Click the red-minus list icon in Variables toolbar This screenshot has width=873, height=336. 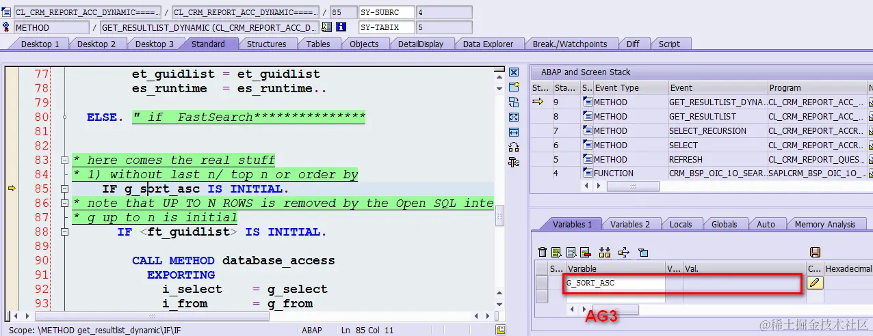point(585,253)
